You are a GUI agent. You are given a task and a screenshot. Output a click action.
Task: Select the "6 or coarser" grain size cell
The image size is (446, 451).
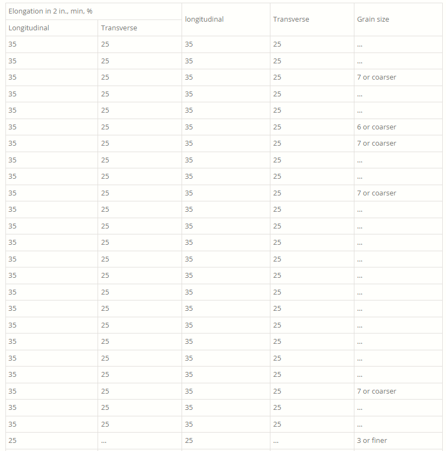377,127
